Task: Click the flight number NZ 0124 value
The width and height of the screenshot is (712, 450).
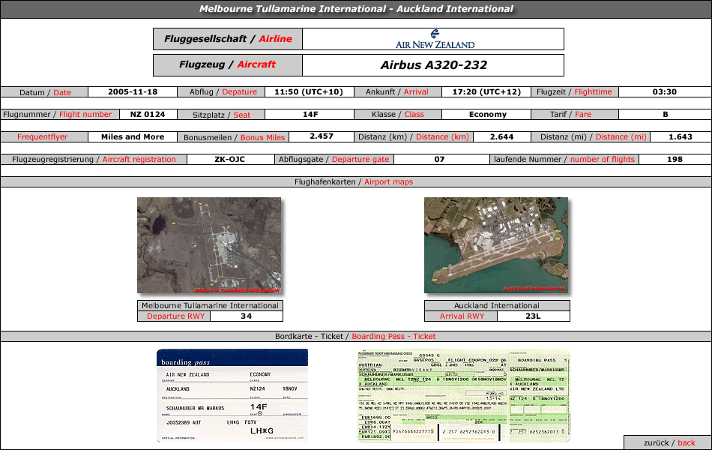Action: pyautogui.click(x=148, y=115)
